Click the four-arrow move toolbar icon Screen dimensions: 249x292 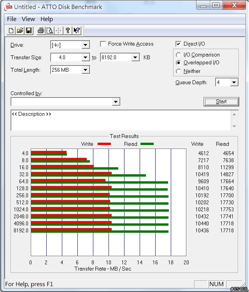(x=58, y=30)
